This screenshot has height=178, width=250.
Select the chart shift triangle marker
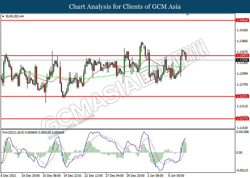(x=187, y=15)
